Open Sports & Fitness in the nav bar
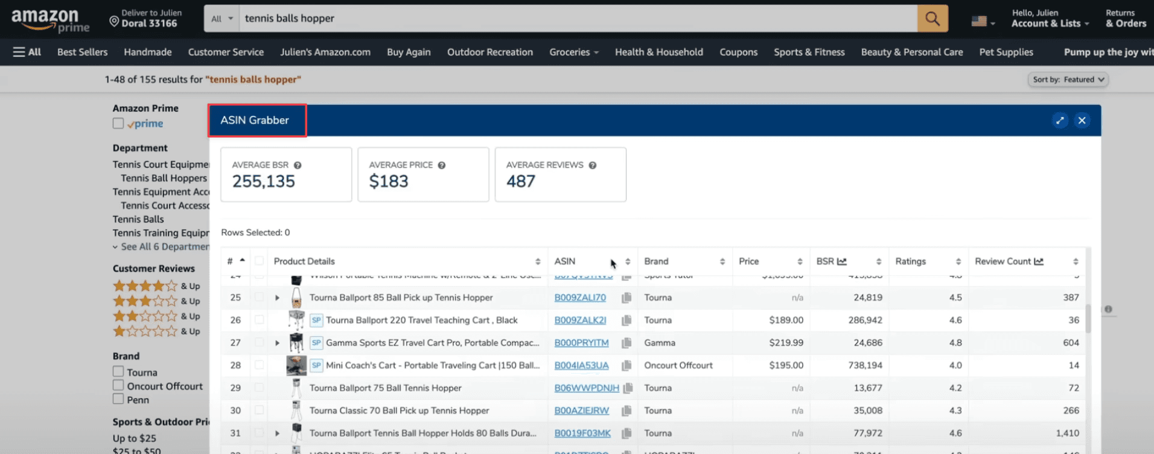The width and height of the screenshot is (1154, 454). point(809,52)
